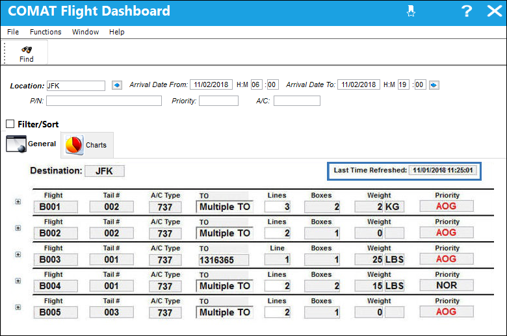The image size is (507, 336).
Task: Click the Tail # 003 cell for B005
Action: (x=112, y=313)
